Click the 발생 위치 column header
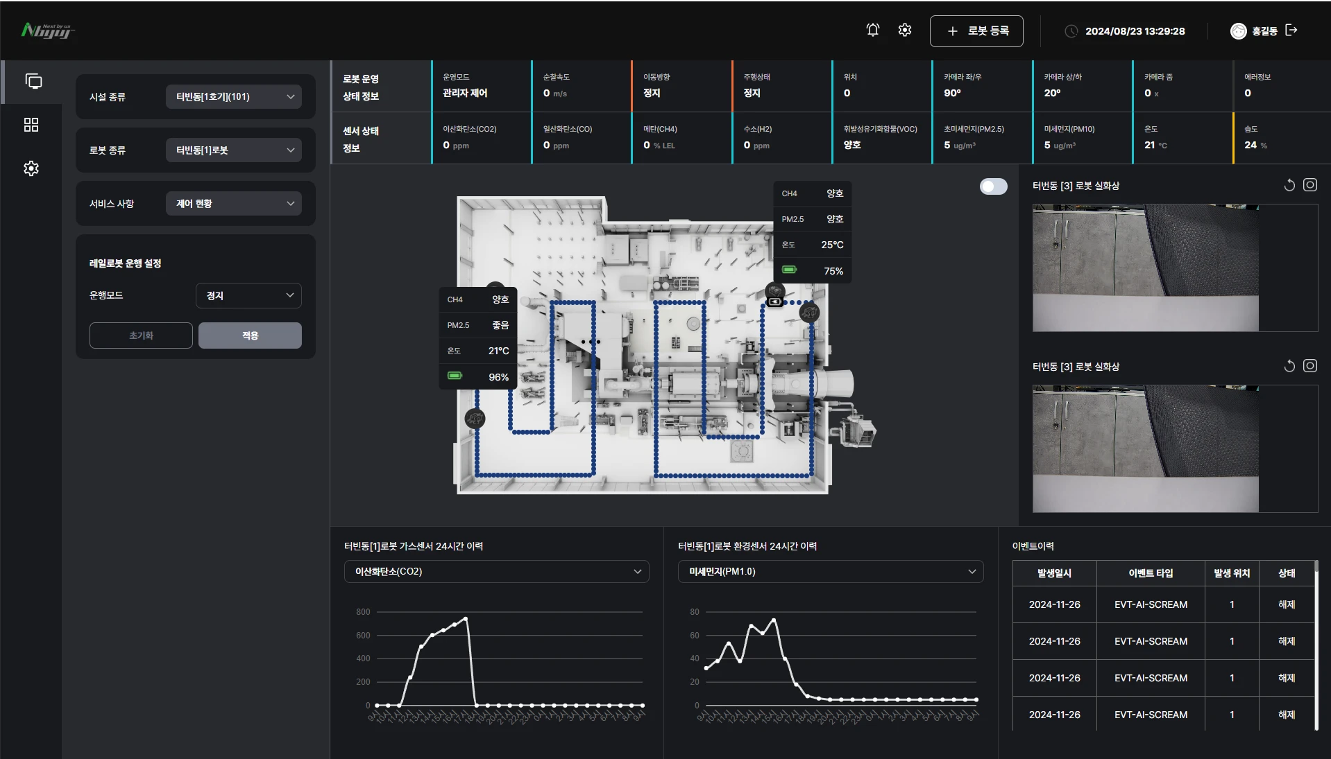Image resolution: width=1331 pixels, height=759 pixels. click(1232, 573)
